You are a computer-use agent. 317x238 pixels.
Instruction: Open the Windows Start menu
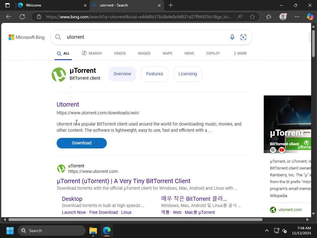click(x=10, y=231)
